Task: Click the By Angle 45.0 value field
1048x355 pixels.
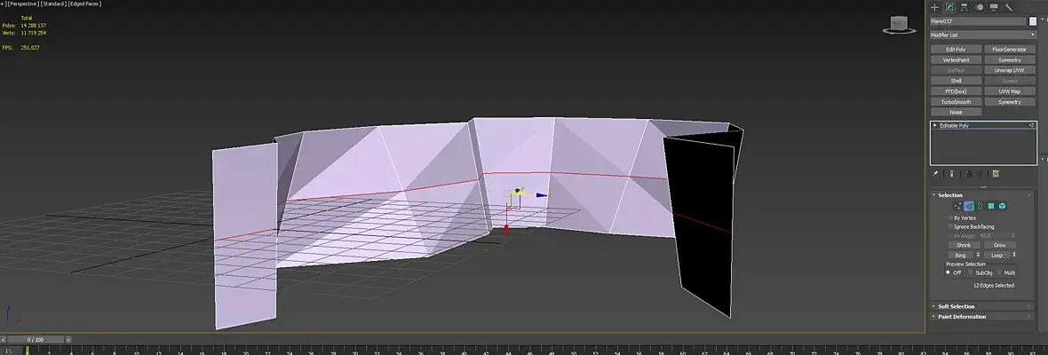Action: (x=994, y=235)
